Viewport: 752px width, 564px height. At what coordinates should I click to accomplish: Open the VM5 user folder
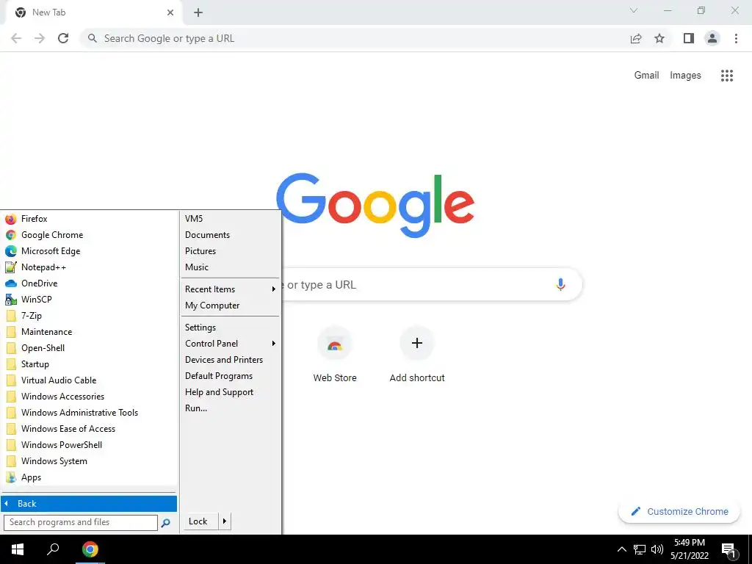230,219
